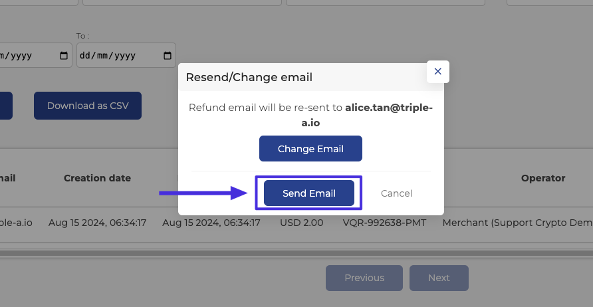Focus the partially visible From date input

36,55
